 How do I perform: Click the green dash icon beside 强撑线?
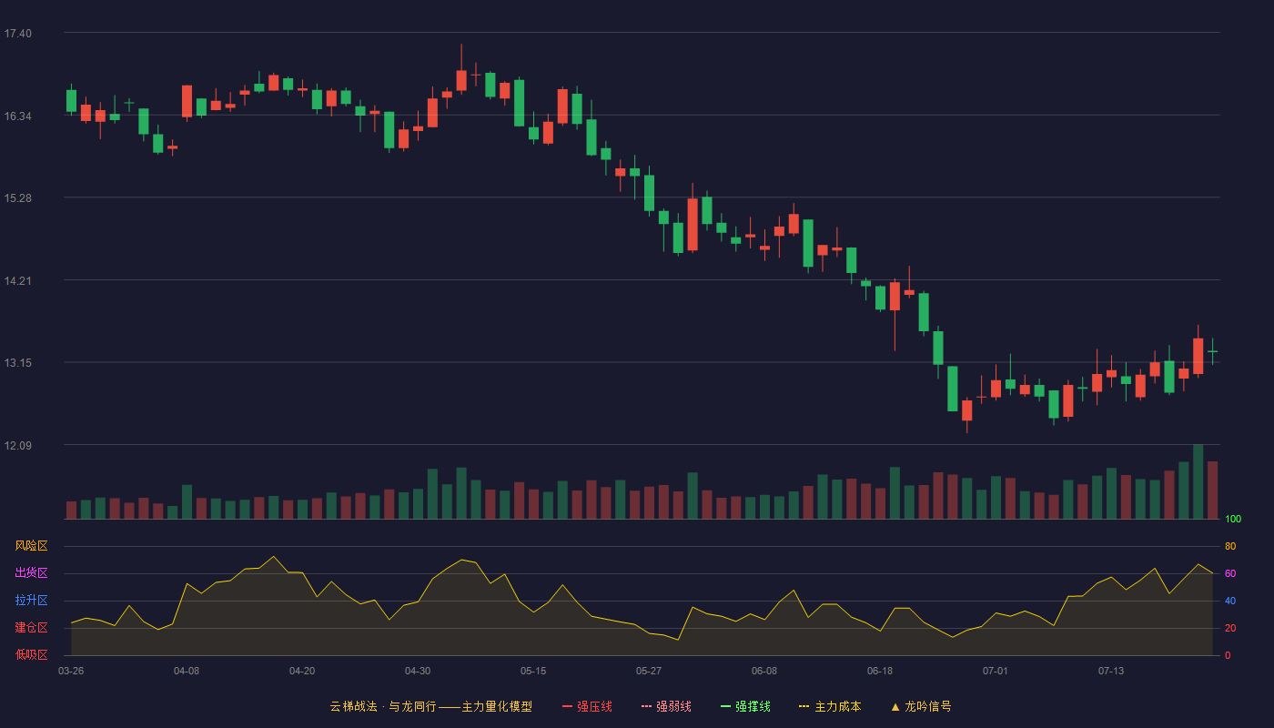pyautogui.click(x=725, y=706)
